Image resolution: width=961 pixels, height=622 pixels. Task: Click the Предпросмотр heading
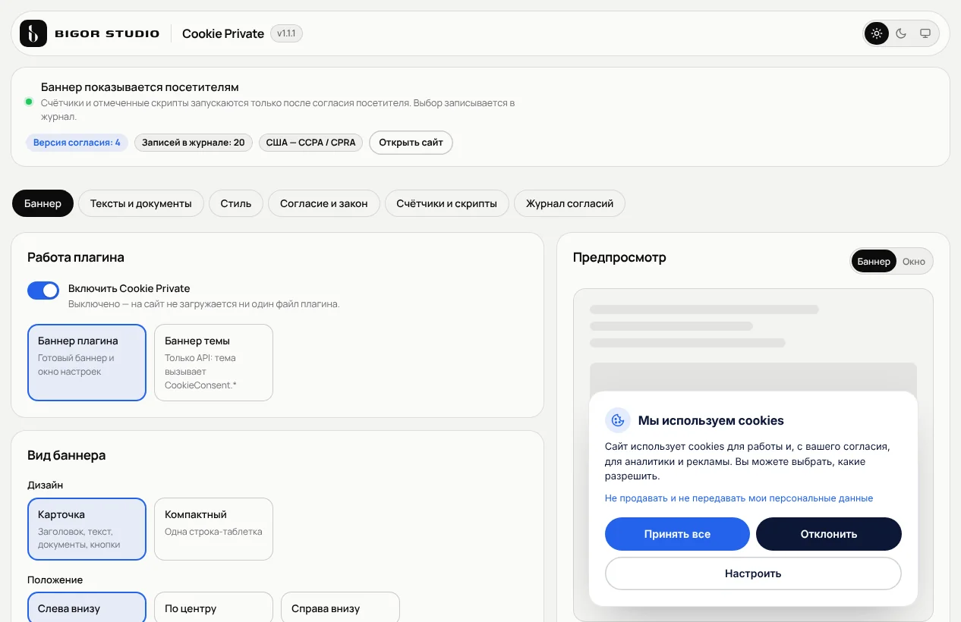click(x=619, y=257)
